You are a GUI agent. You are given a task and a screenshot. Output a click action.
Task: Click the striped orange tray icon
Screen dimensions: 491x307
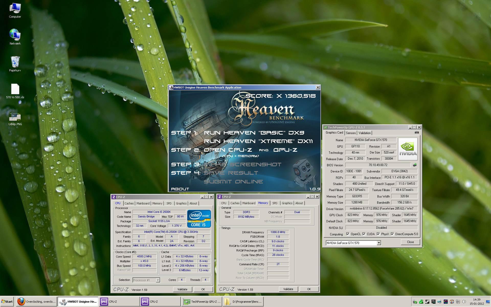coord(452,302)
